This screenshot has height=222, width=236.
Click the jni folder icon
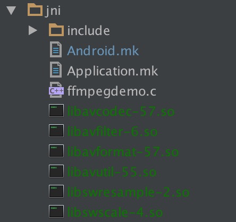(35, 10)
